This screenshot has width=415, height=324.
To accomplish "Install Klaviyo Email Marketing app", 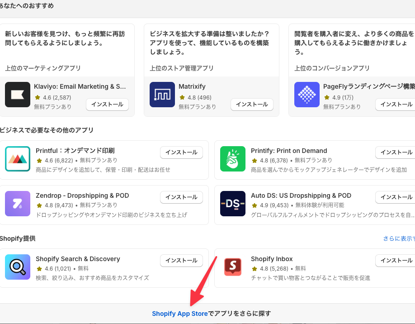I will tap(107, 105).
